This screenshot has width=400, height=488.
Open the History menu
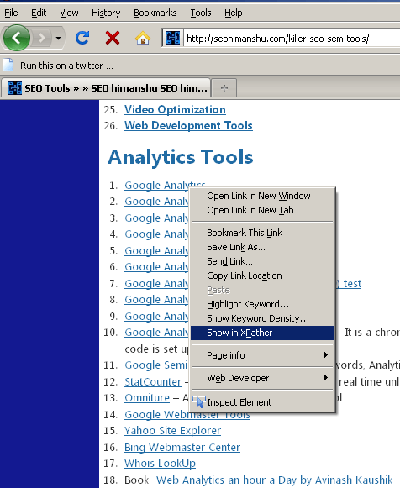[106, 13]
